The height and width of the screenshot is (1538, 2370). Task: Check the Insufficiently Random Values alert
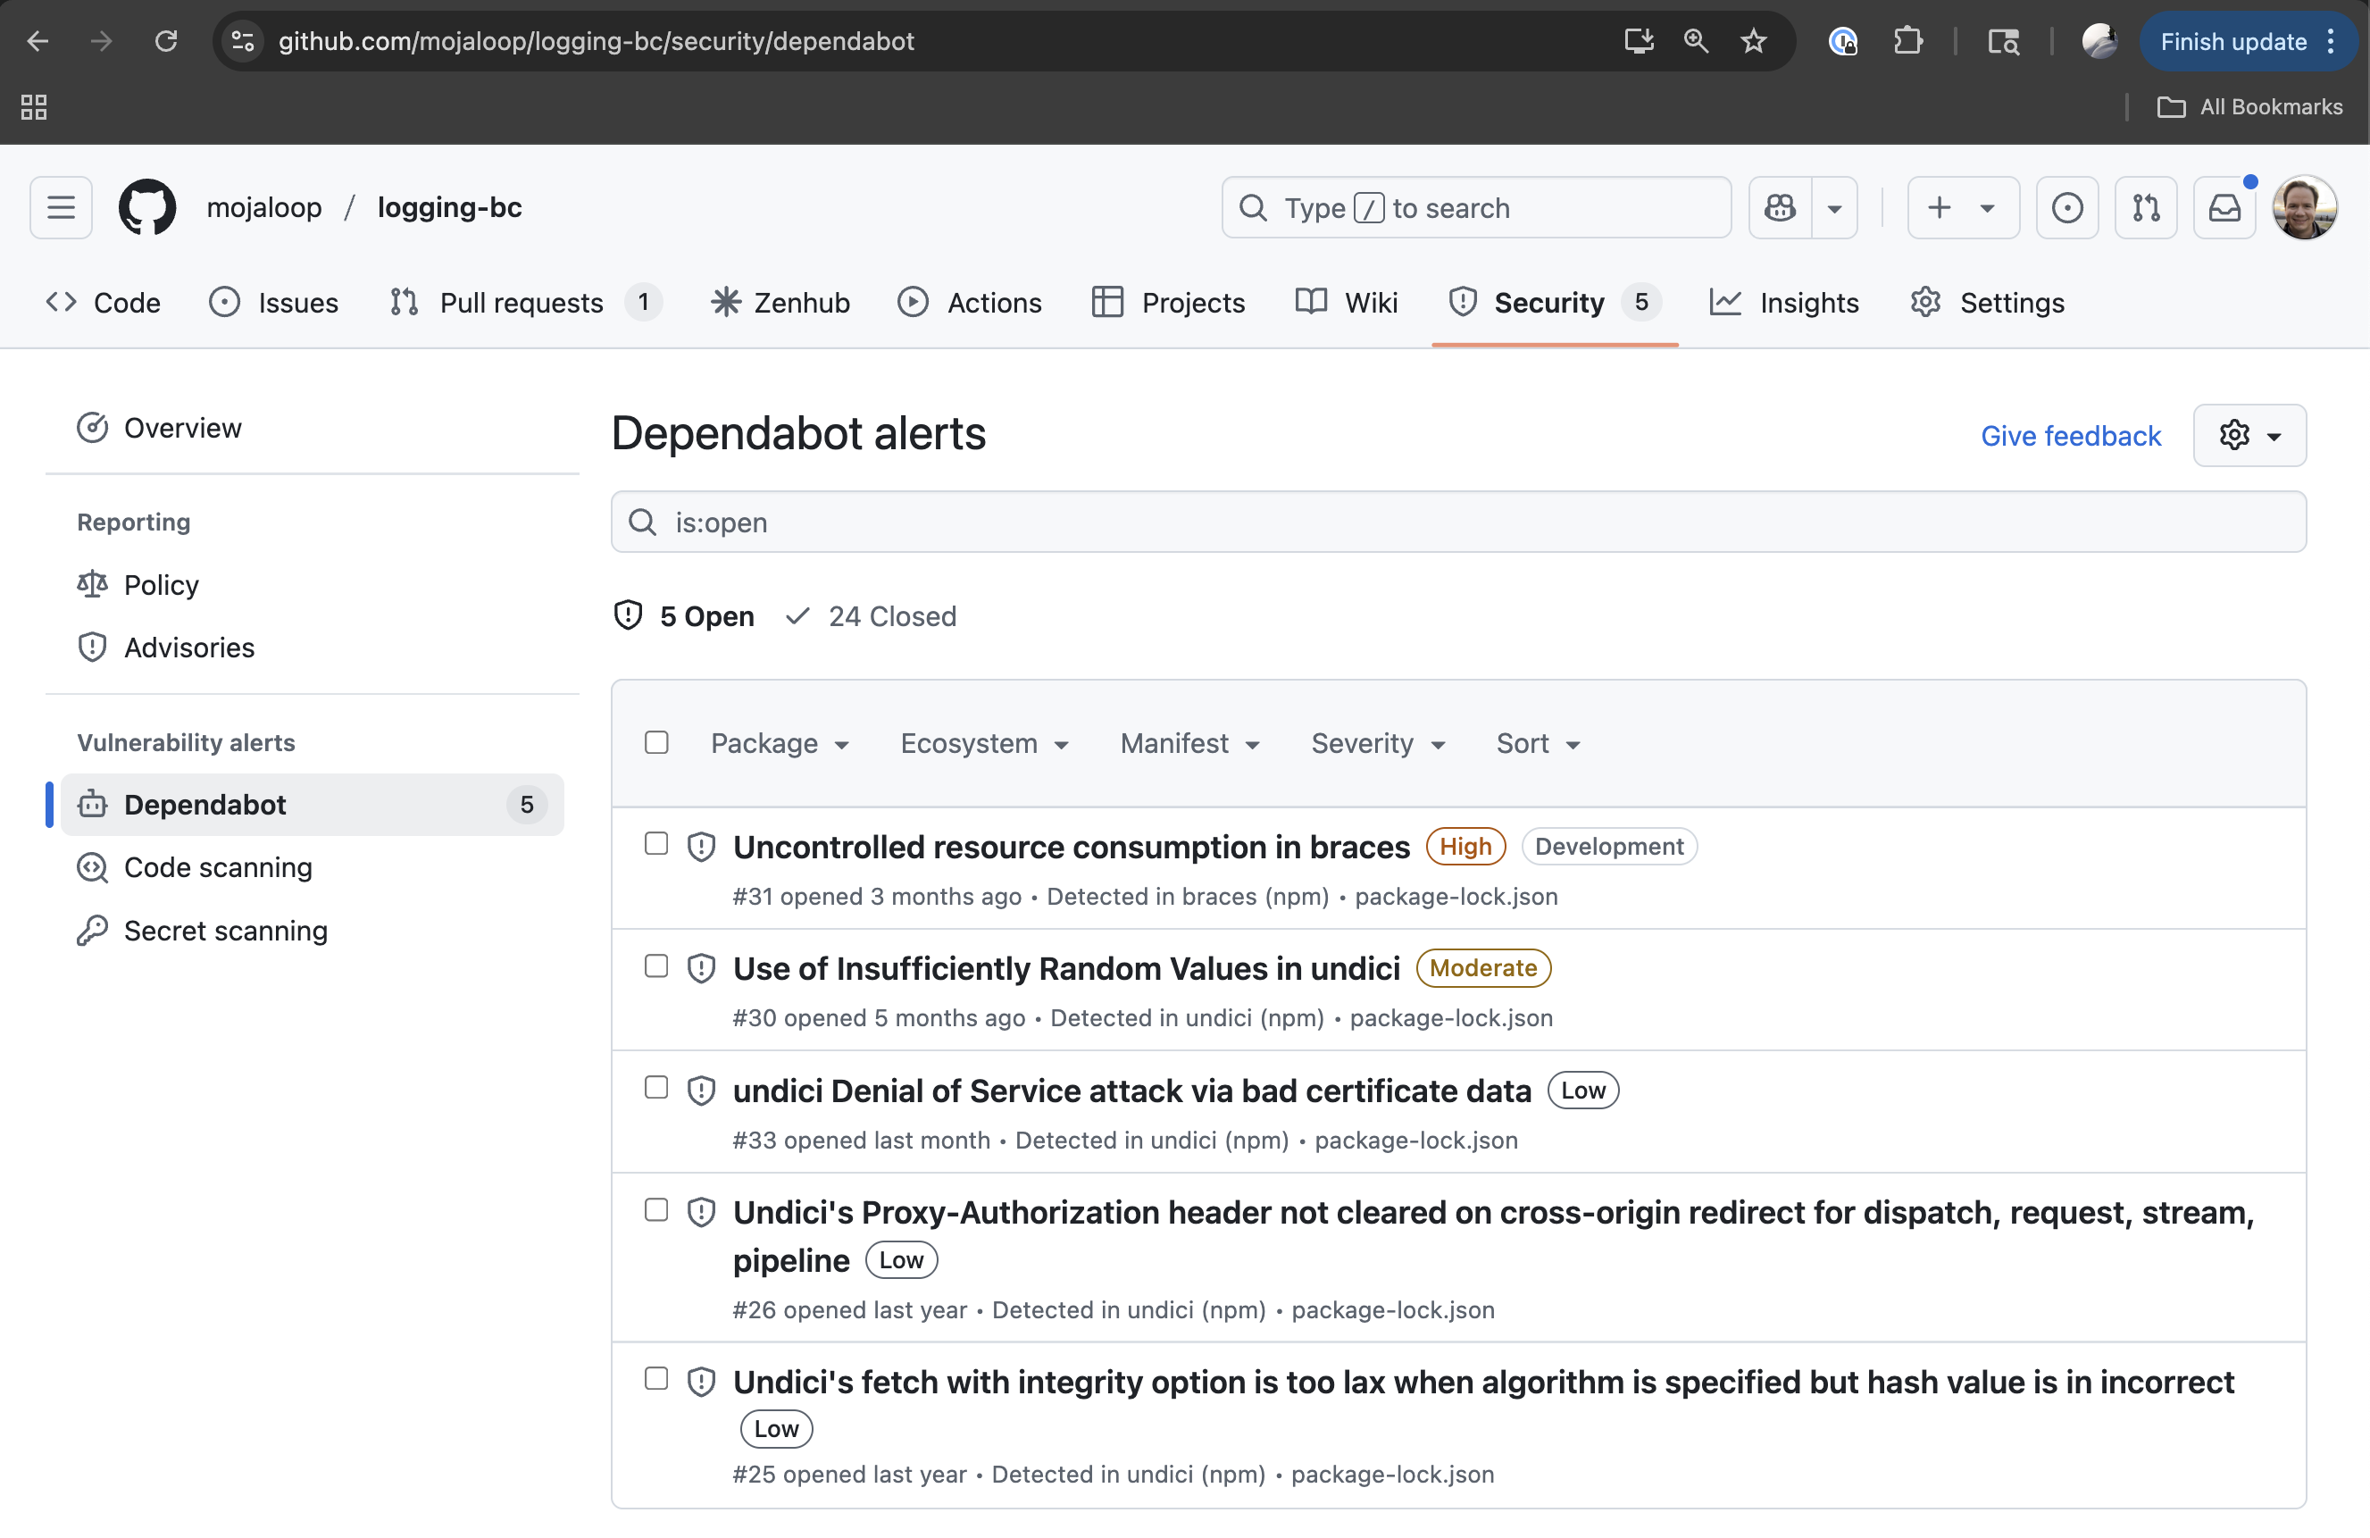click(656, 965)
